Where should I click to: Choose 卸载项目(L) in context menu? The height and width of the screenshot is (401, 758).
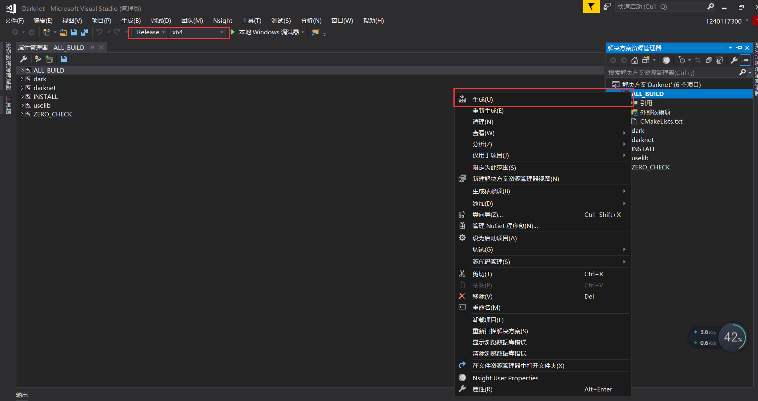tap(542, 320)
